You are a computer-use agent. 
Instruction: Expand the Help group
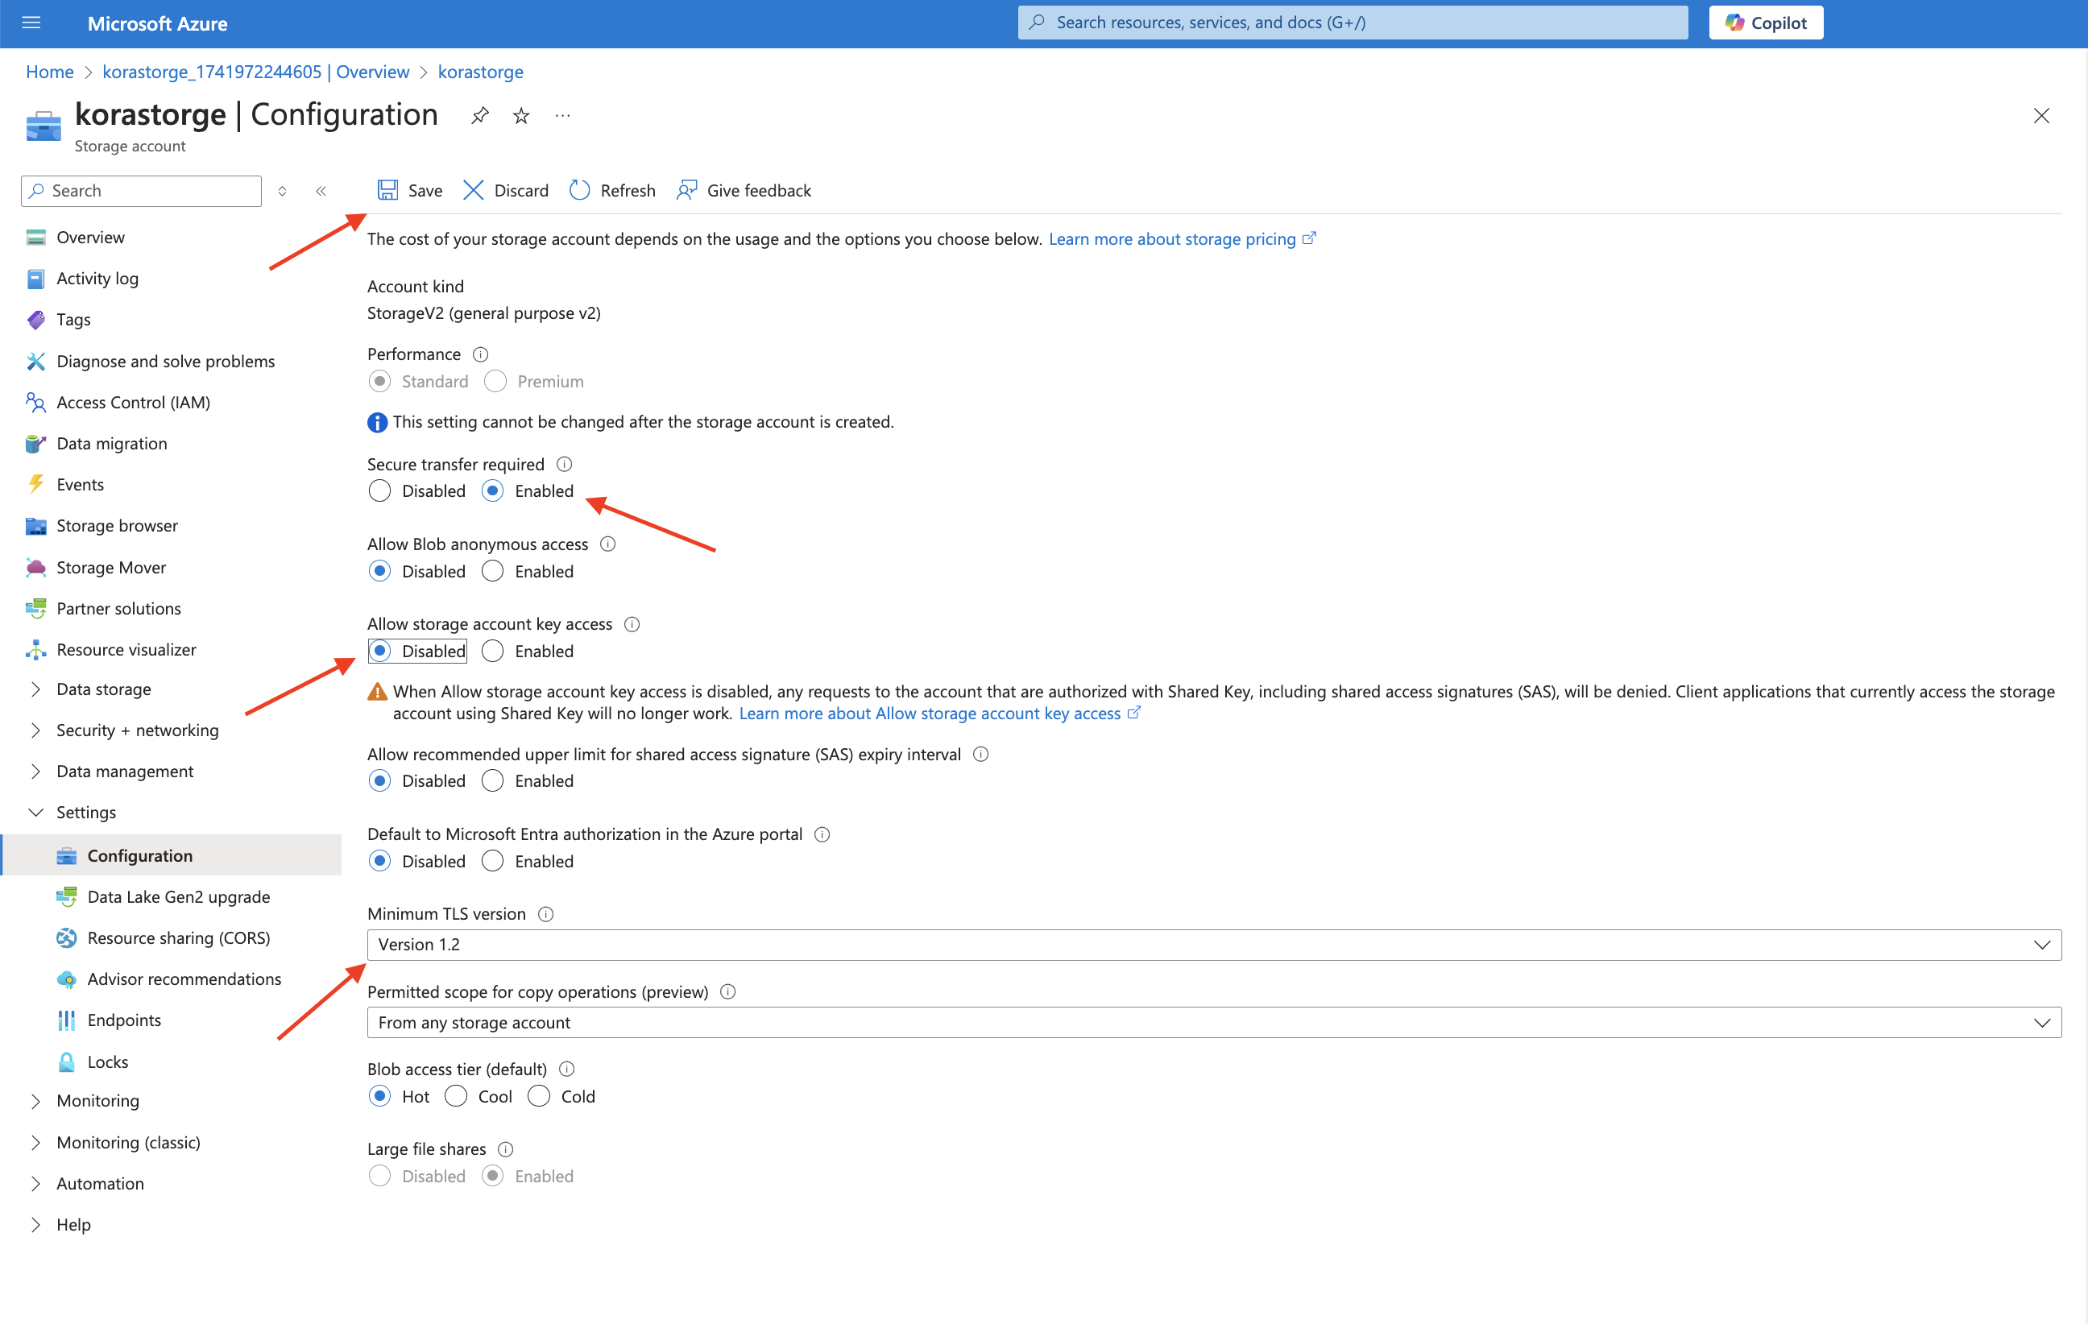pyautogui.click(x=35, y=1225)
